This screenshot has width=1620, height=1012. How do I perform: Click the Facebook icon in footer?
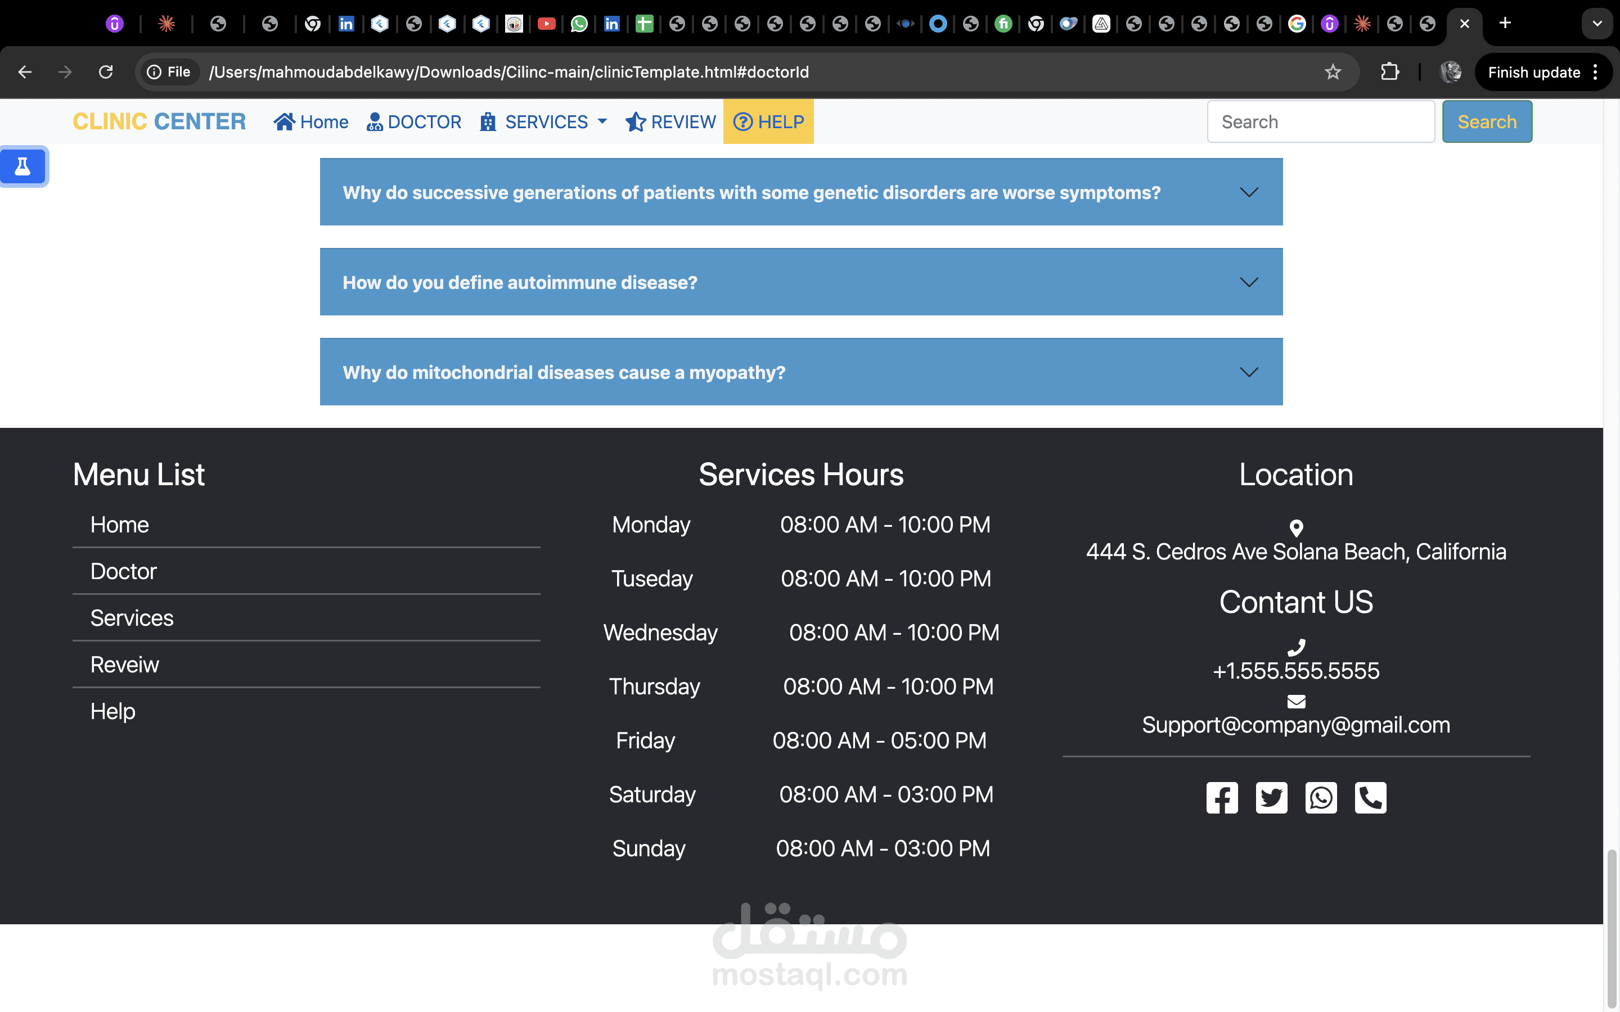(x=1222, y=798)
